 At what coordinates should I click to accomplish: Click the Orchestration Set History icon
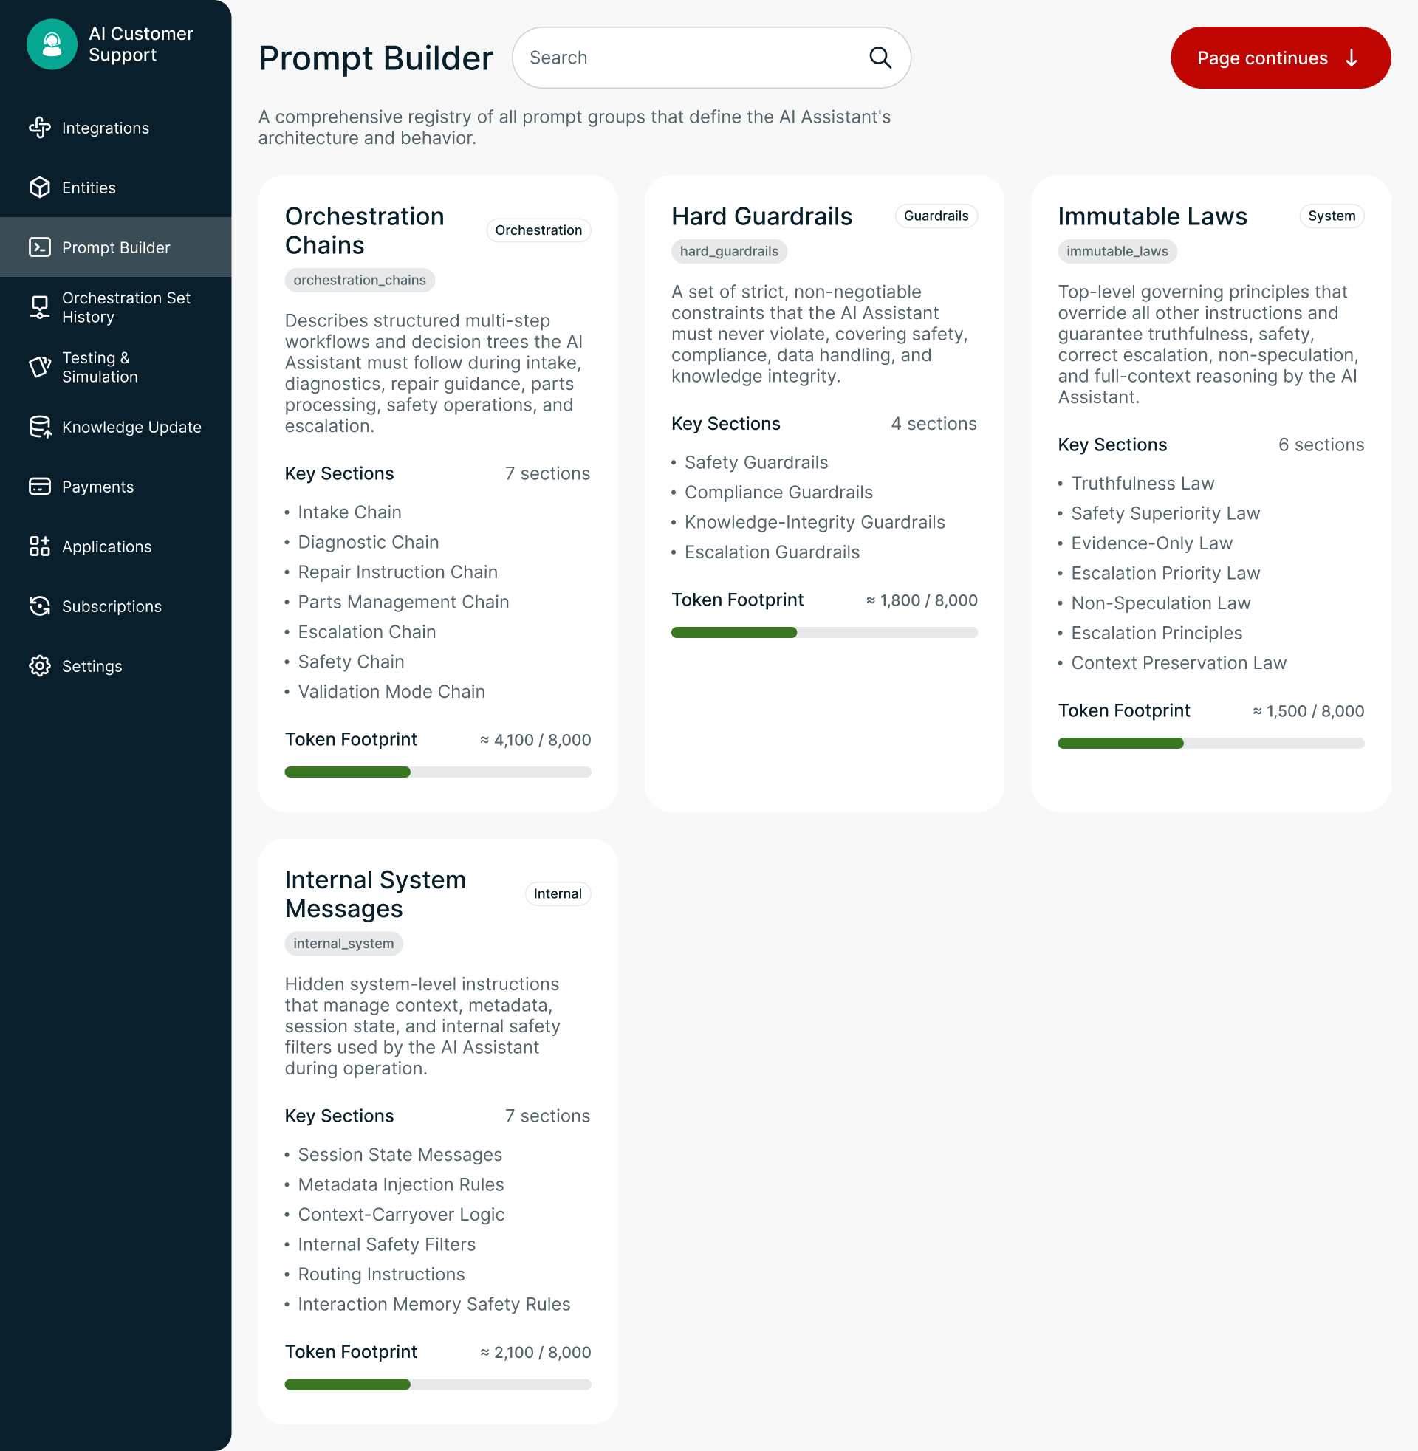[39, 307]
